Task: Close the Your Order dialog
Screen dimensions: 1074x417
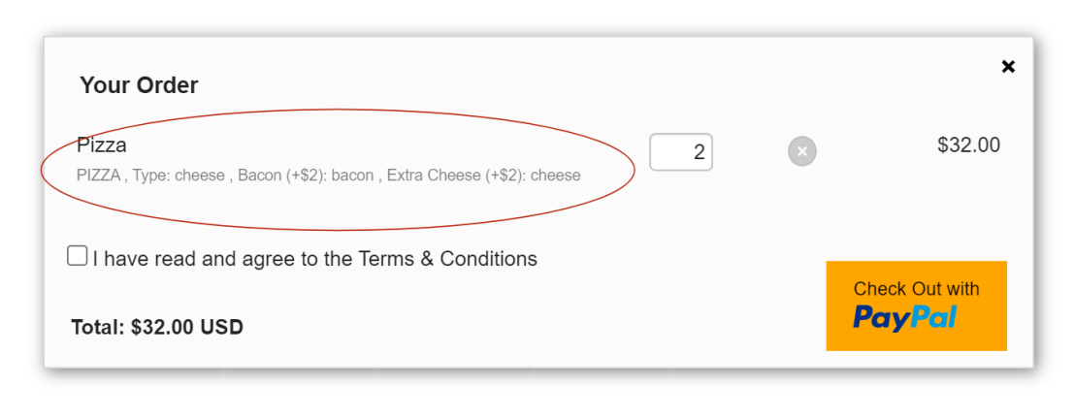Action: (1008, 66)
